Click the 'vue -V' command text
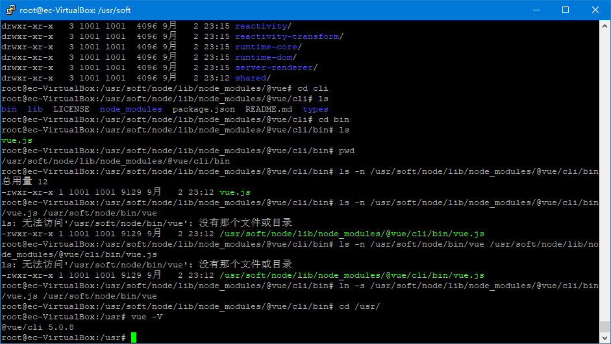 [x=147, y=317]
